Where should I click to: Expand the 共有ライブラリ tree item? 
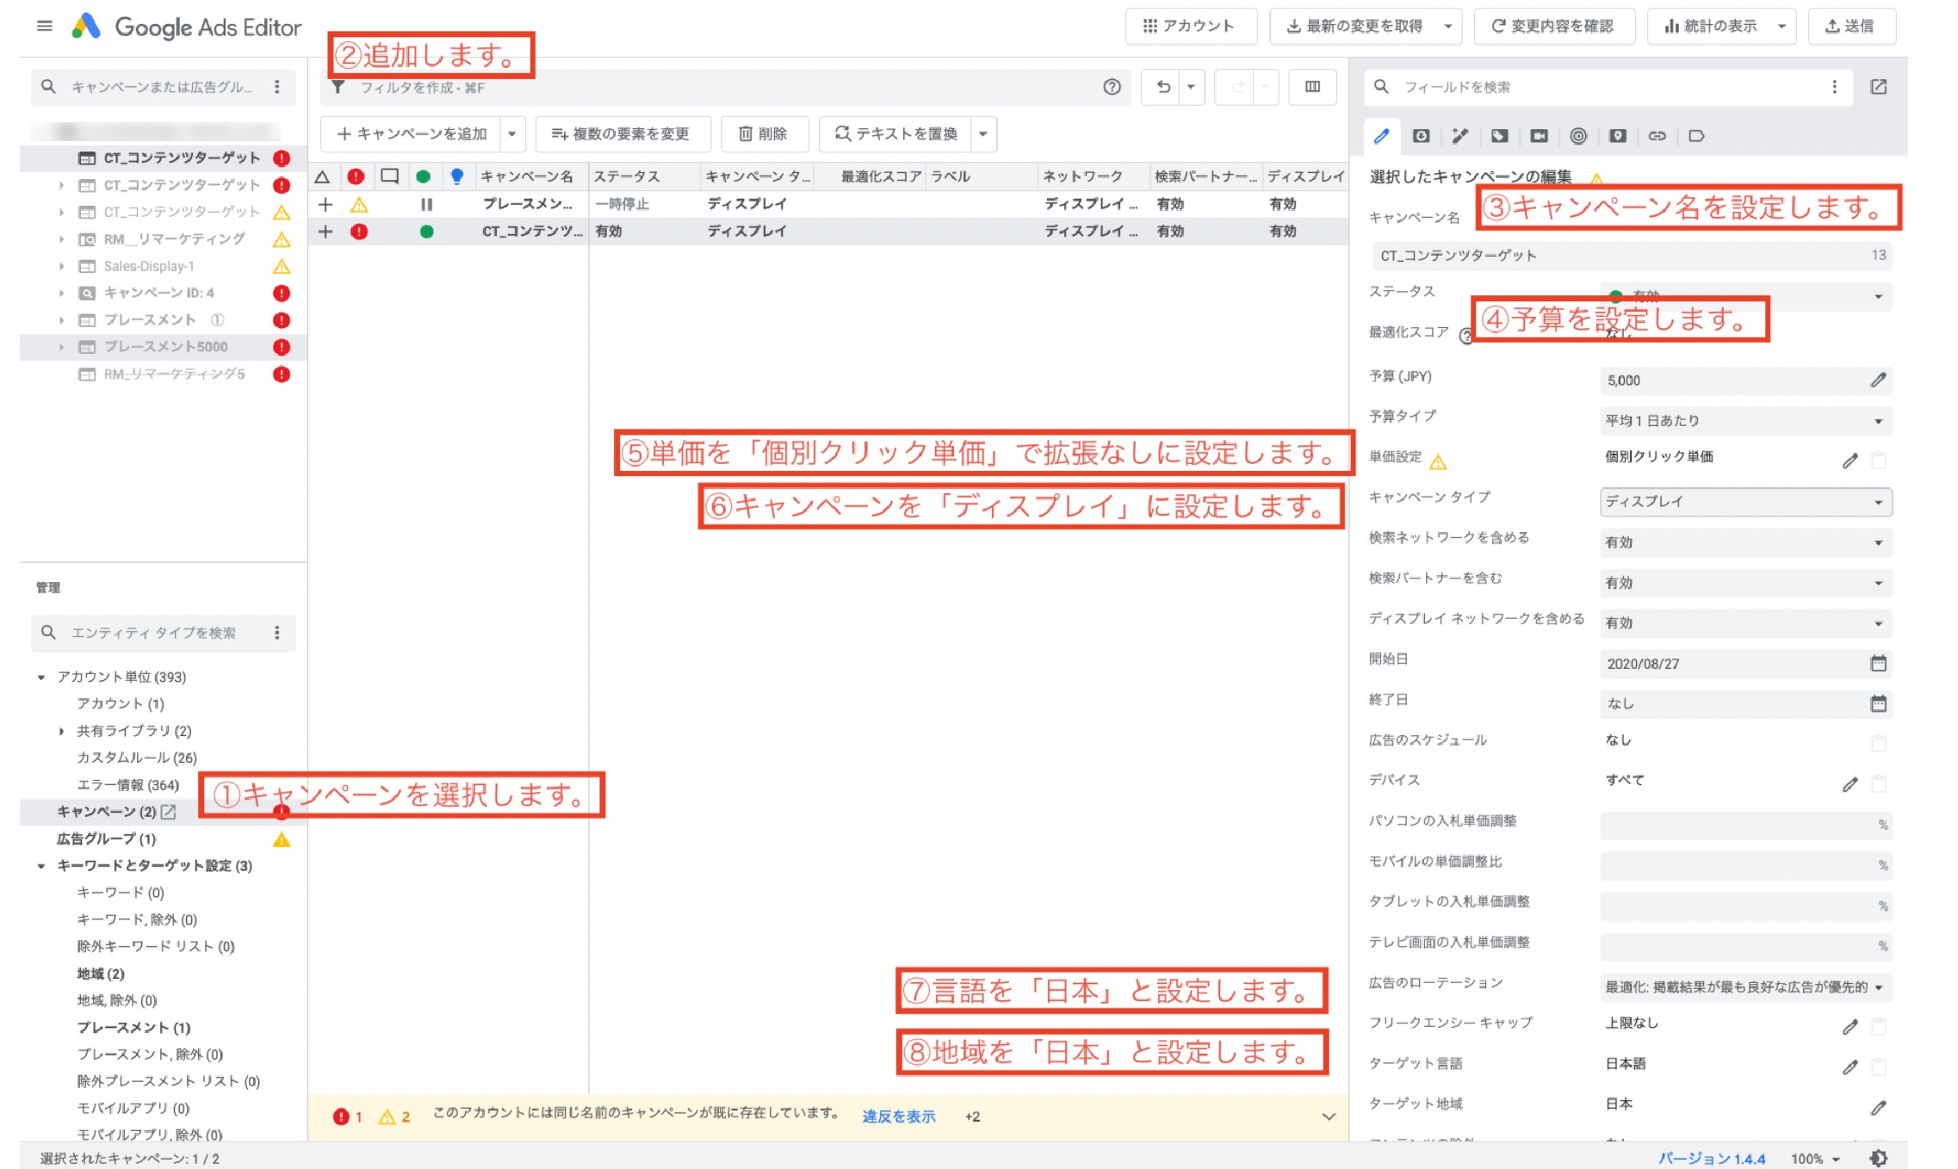[61, 731]
